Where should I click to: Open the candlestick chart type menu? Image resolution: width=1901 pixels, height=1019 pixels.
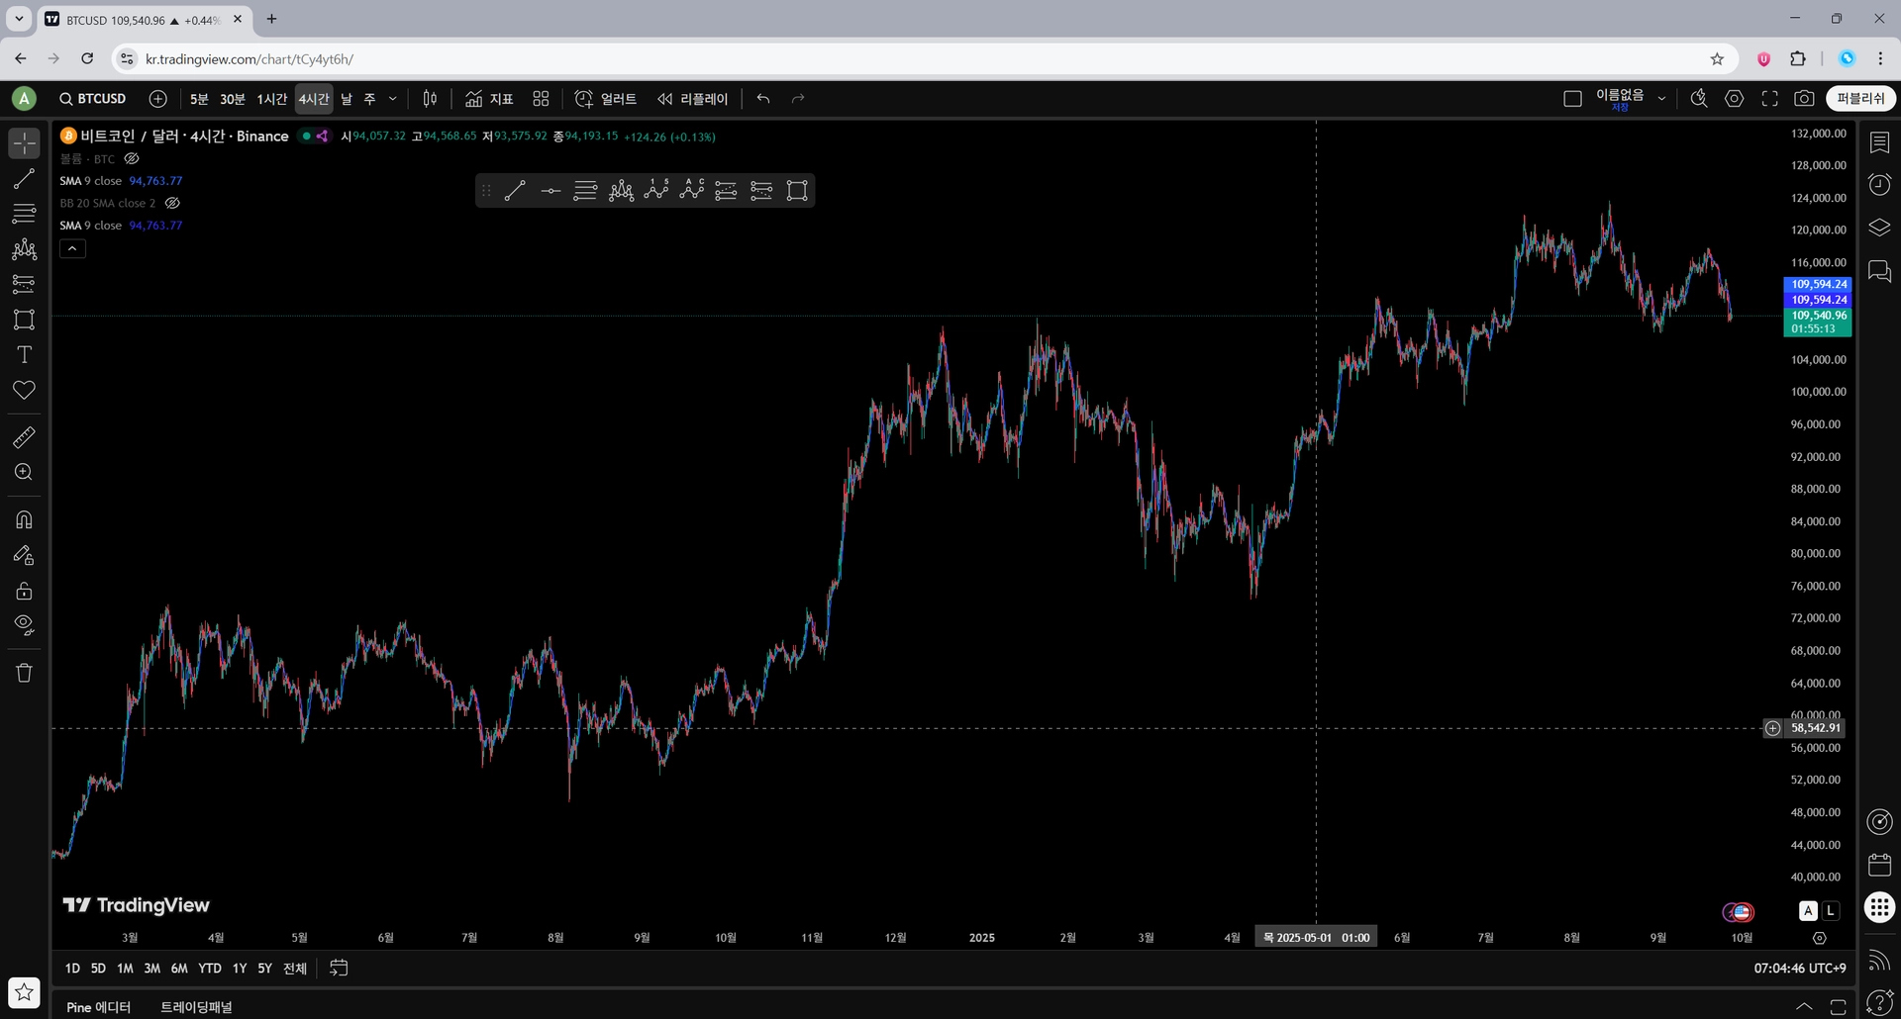click(430, 99)
